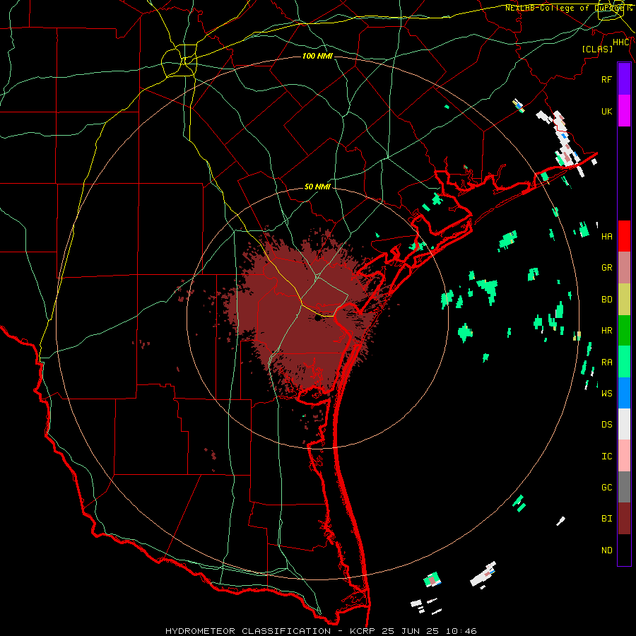Click the RA light green legend swatch
Image resolution: width=636 pixels, height=636 pixels.
click(x=624, y=362)
